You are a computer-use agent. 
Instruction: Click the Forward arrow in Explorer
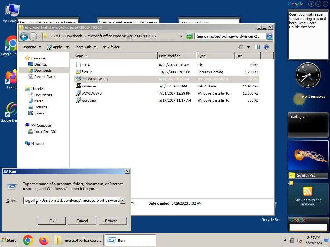33,37
